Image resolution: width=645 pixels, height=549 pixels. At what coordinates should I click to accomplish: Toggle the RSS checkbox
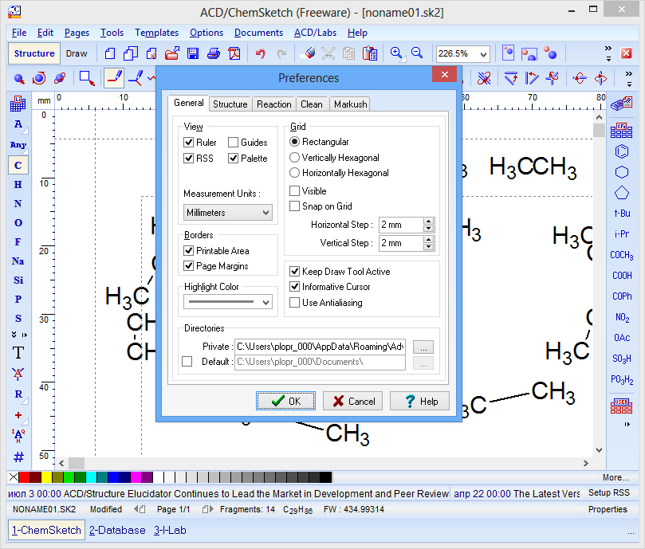(188, 159)
